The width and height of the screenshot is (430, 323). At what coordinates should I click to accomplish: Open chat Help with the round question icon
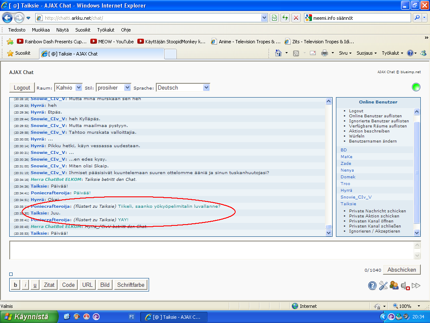pyautogui.click(x=372, y=286)
